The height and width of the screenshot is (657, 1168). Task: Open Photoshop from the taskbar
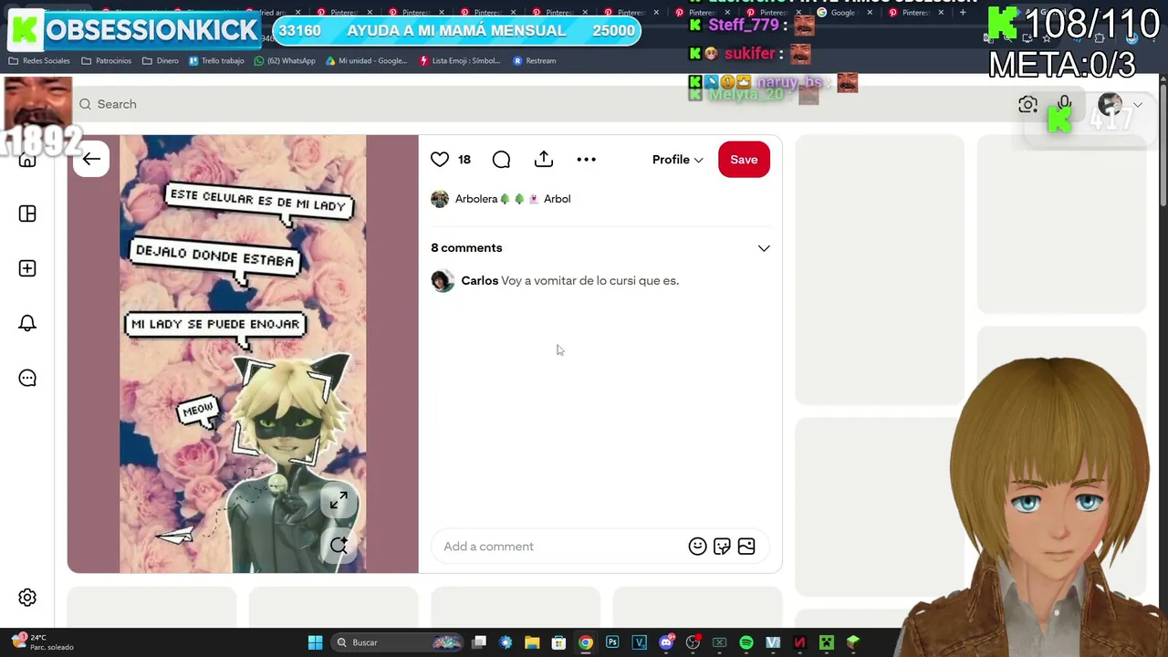click(612, 642)
